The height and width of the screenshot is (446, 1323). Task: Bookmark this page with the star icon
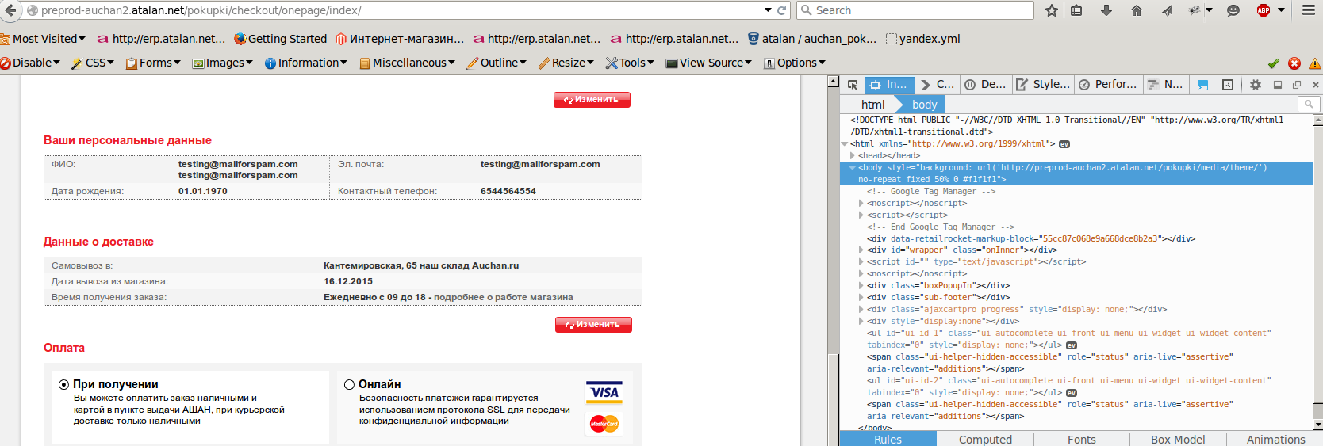pos(1052,10)
